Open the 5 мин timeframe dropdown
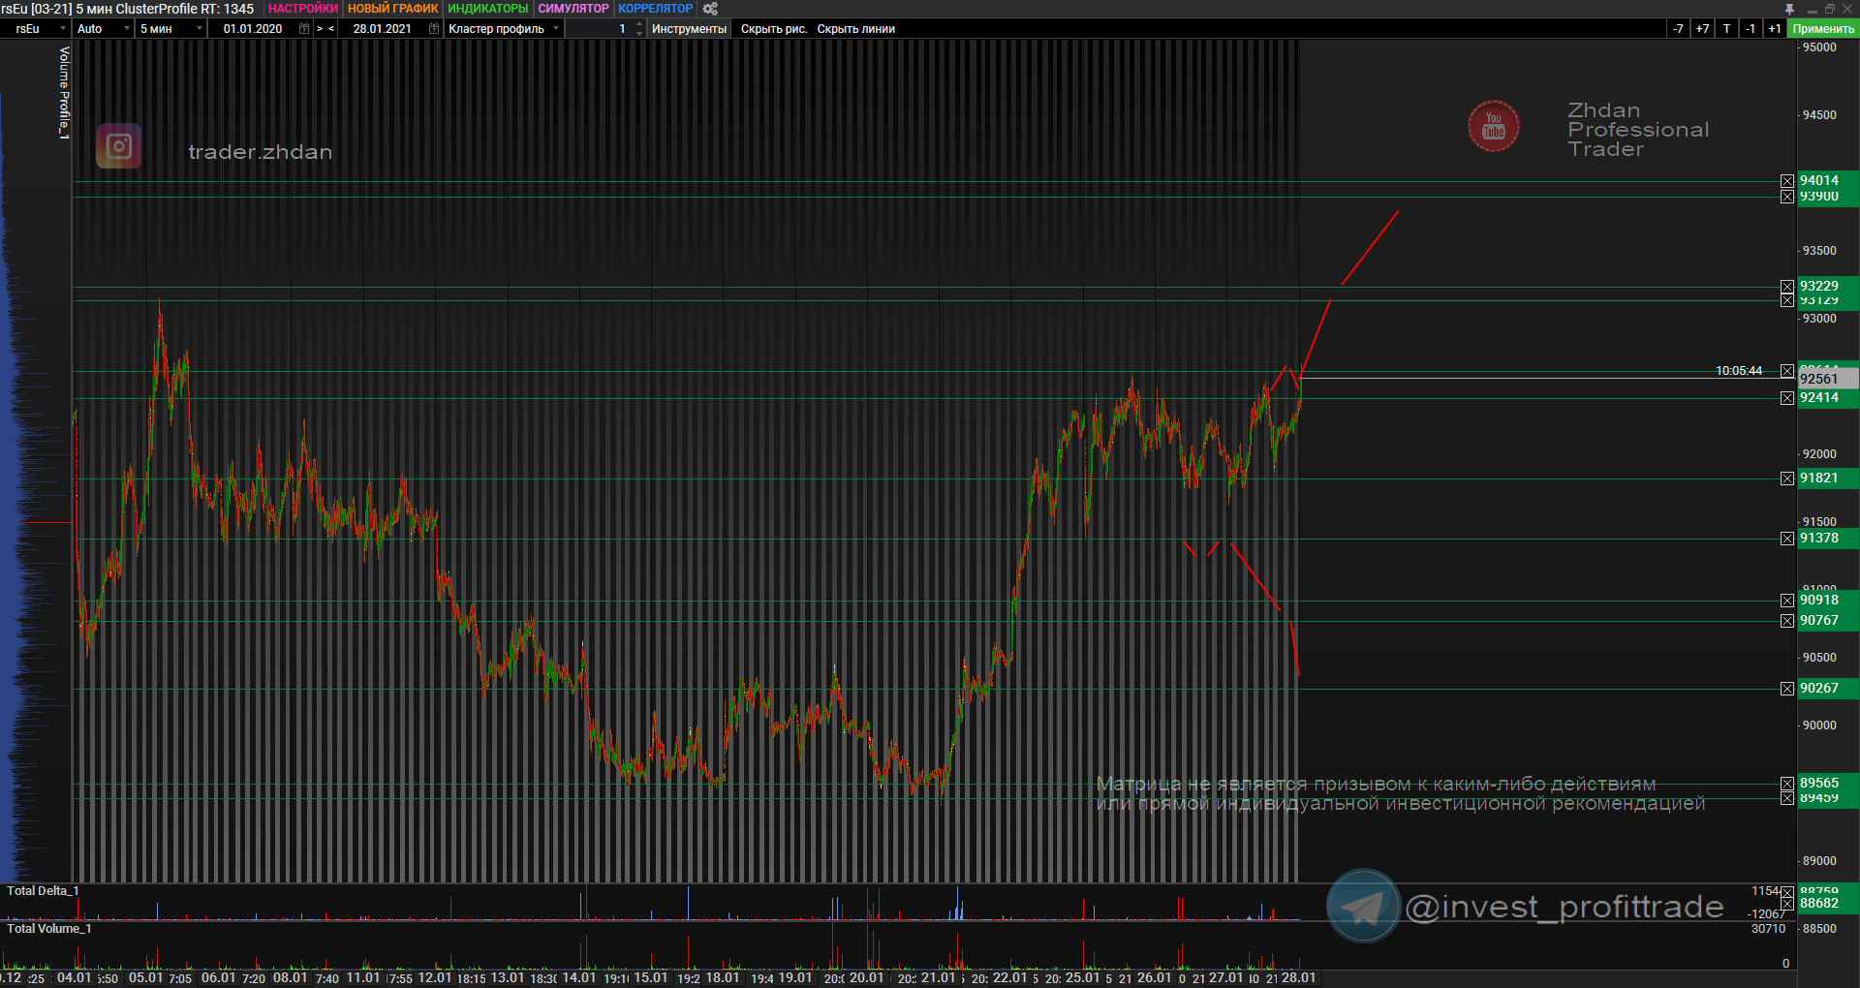The width and height of the screenshot is (1860, 988). (x=199, y=29)
